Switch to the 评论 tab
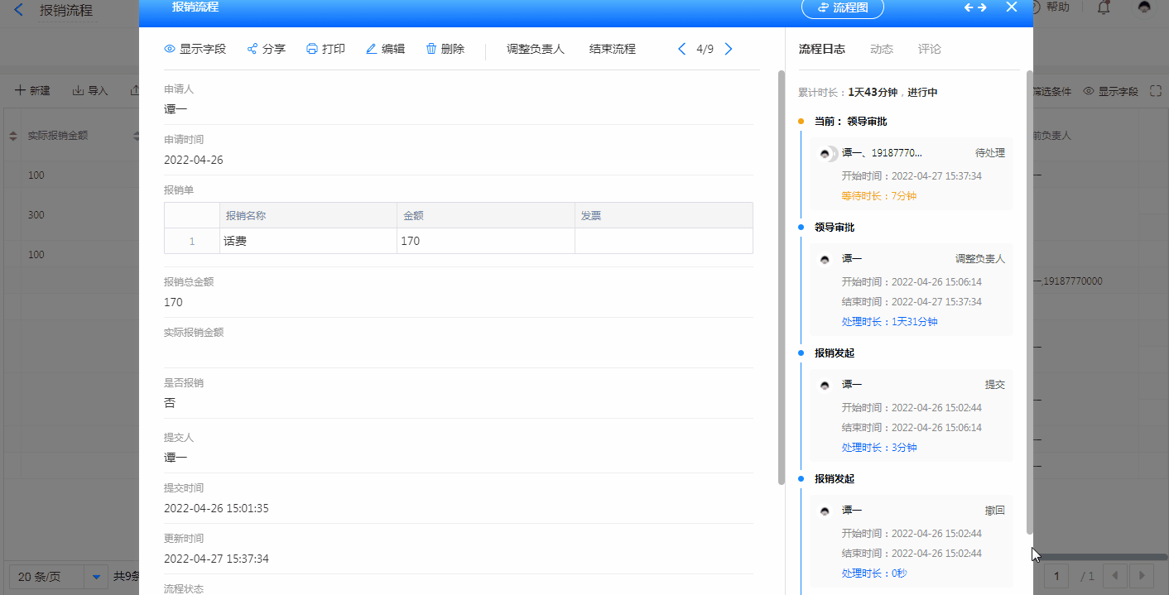The height and width of the screenshot is (595, 1169). click(x=929, y=49)
